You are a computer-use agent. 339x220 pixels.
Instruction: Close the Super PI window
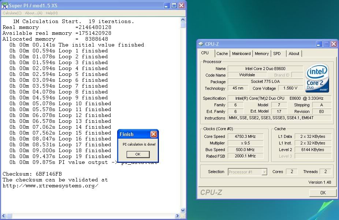181,5
